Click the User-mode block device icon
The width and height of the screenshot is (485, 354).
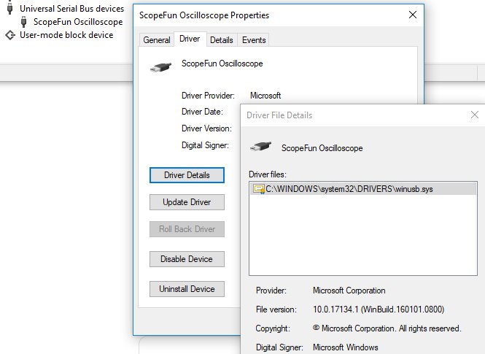[x=10, y=35]
